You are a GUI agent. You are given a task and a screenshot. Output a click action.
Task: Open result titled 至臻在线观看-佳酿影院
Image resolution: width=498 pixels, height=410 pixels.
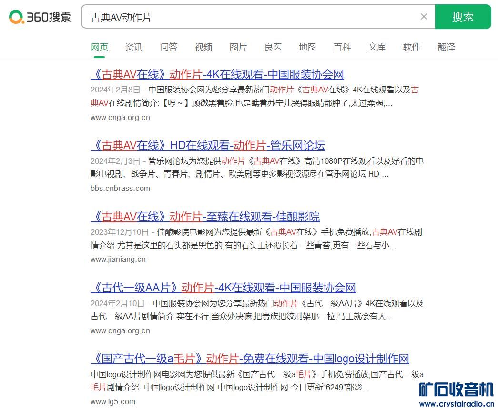(x=205, y=217)
